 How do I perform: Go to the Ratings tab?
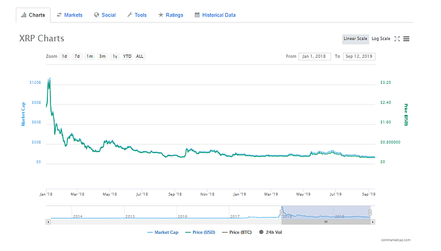[x=170, y=15]
